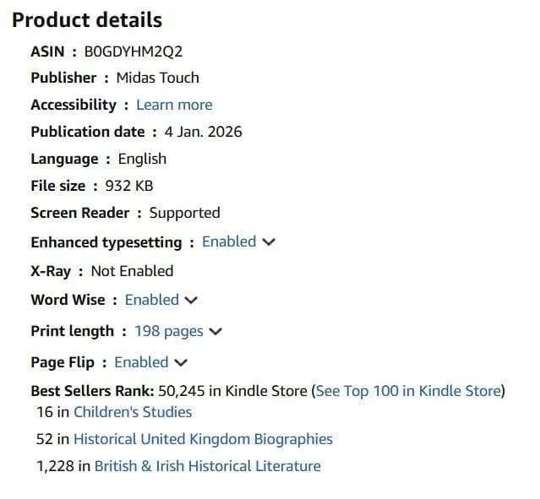
Task: Click the Product details heading
Action: pyautogui.click(x=87, y=20)
